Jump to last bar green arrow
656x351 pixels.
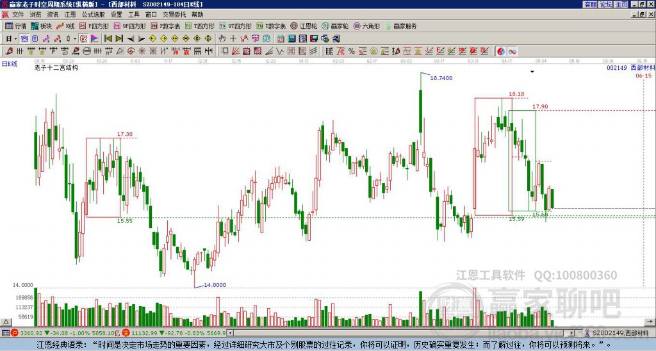pyautogui.click(x=119, y=38)
